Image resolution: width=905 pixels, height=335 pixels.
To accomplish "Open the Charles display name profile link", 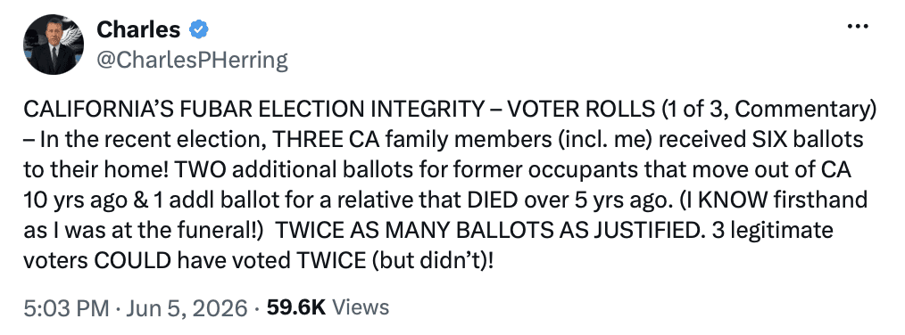I will (x=138, y=29).
